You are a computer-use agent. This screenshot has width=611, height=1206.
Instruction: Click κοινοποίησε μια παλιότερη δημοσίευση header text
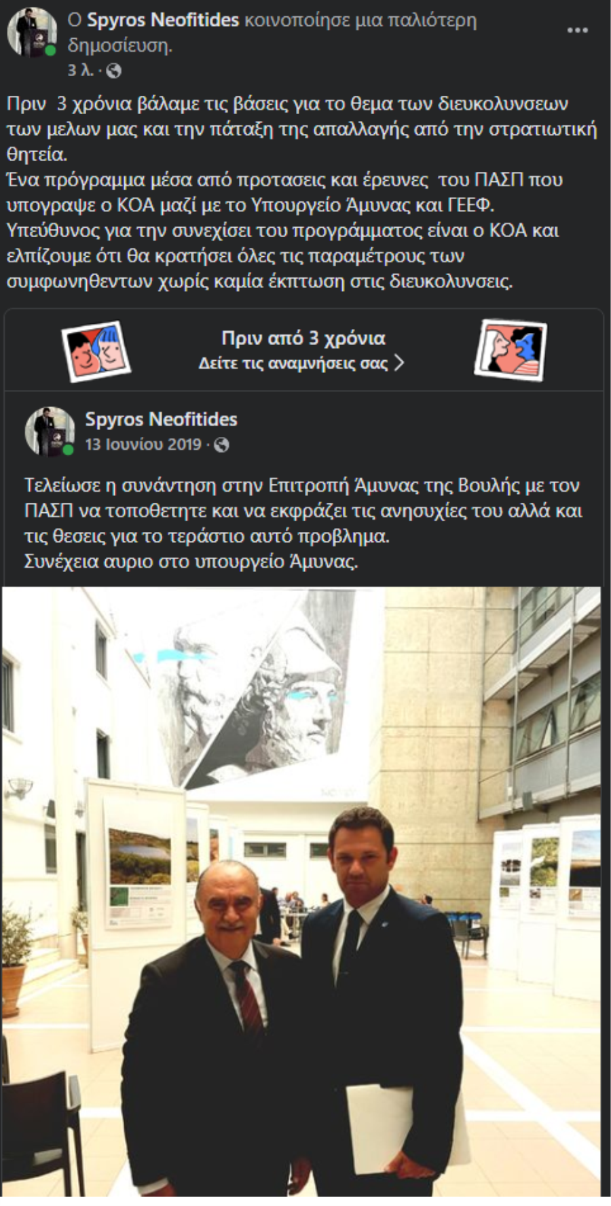tap(272, 33)
